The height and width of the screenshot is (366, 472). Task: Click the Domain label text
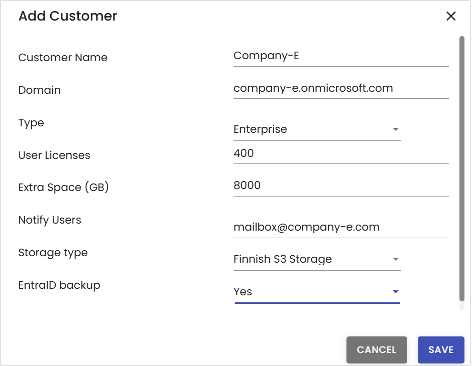40,90
